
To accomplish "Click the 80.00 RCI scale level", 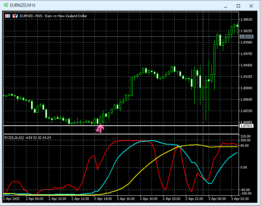I will click(x=245, y=146).
